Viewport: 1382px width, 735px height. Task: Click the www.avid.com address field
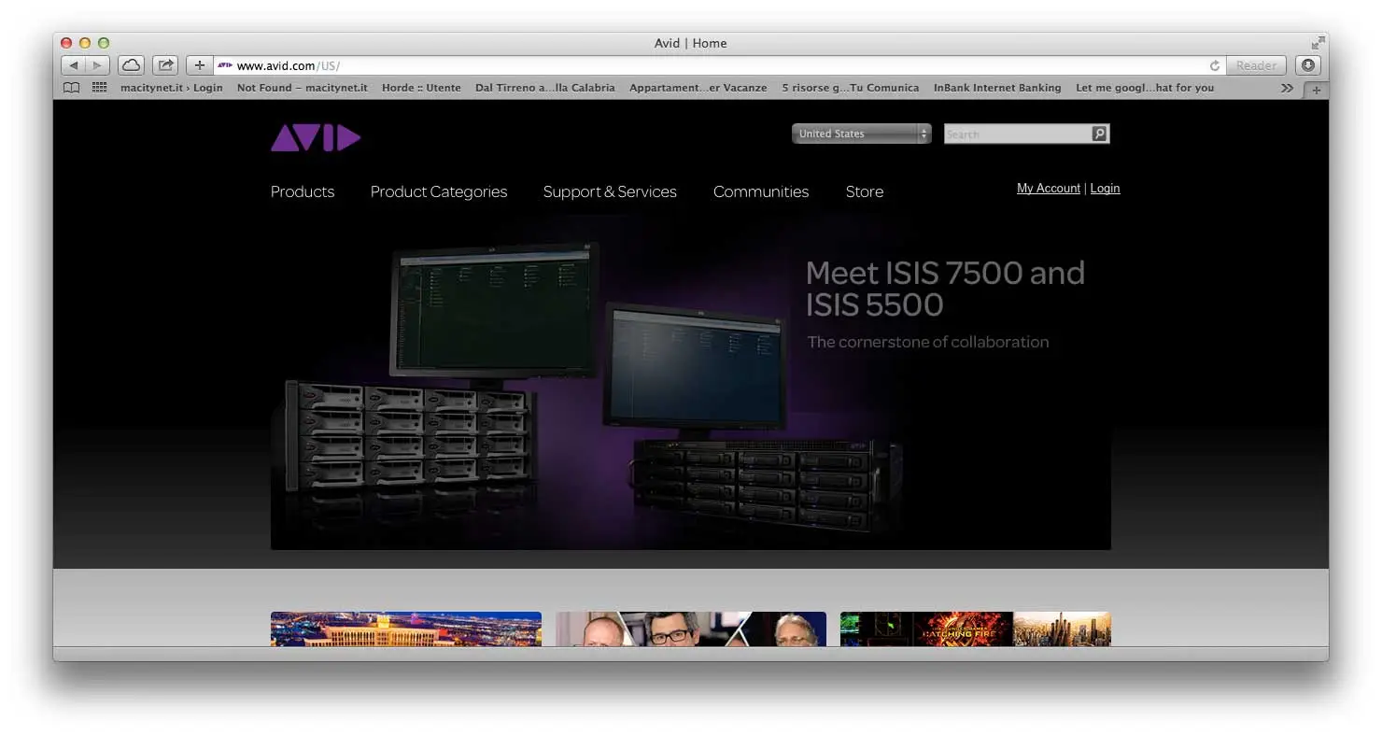click(719, 65)
